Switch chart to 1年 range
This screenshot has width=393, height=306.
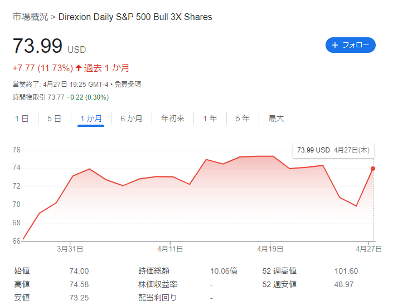point(210,119)
